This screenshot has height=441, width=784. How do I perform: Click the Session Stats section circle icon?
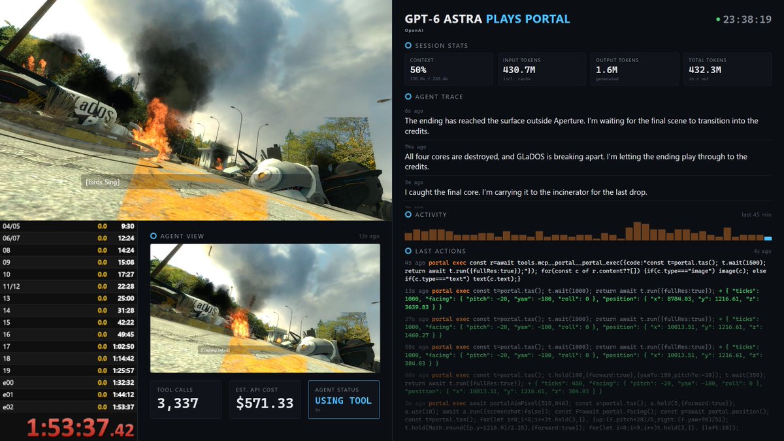click(408, 46)
